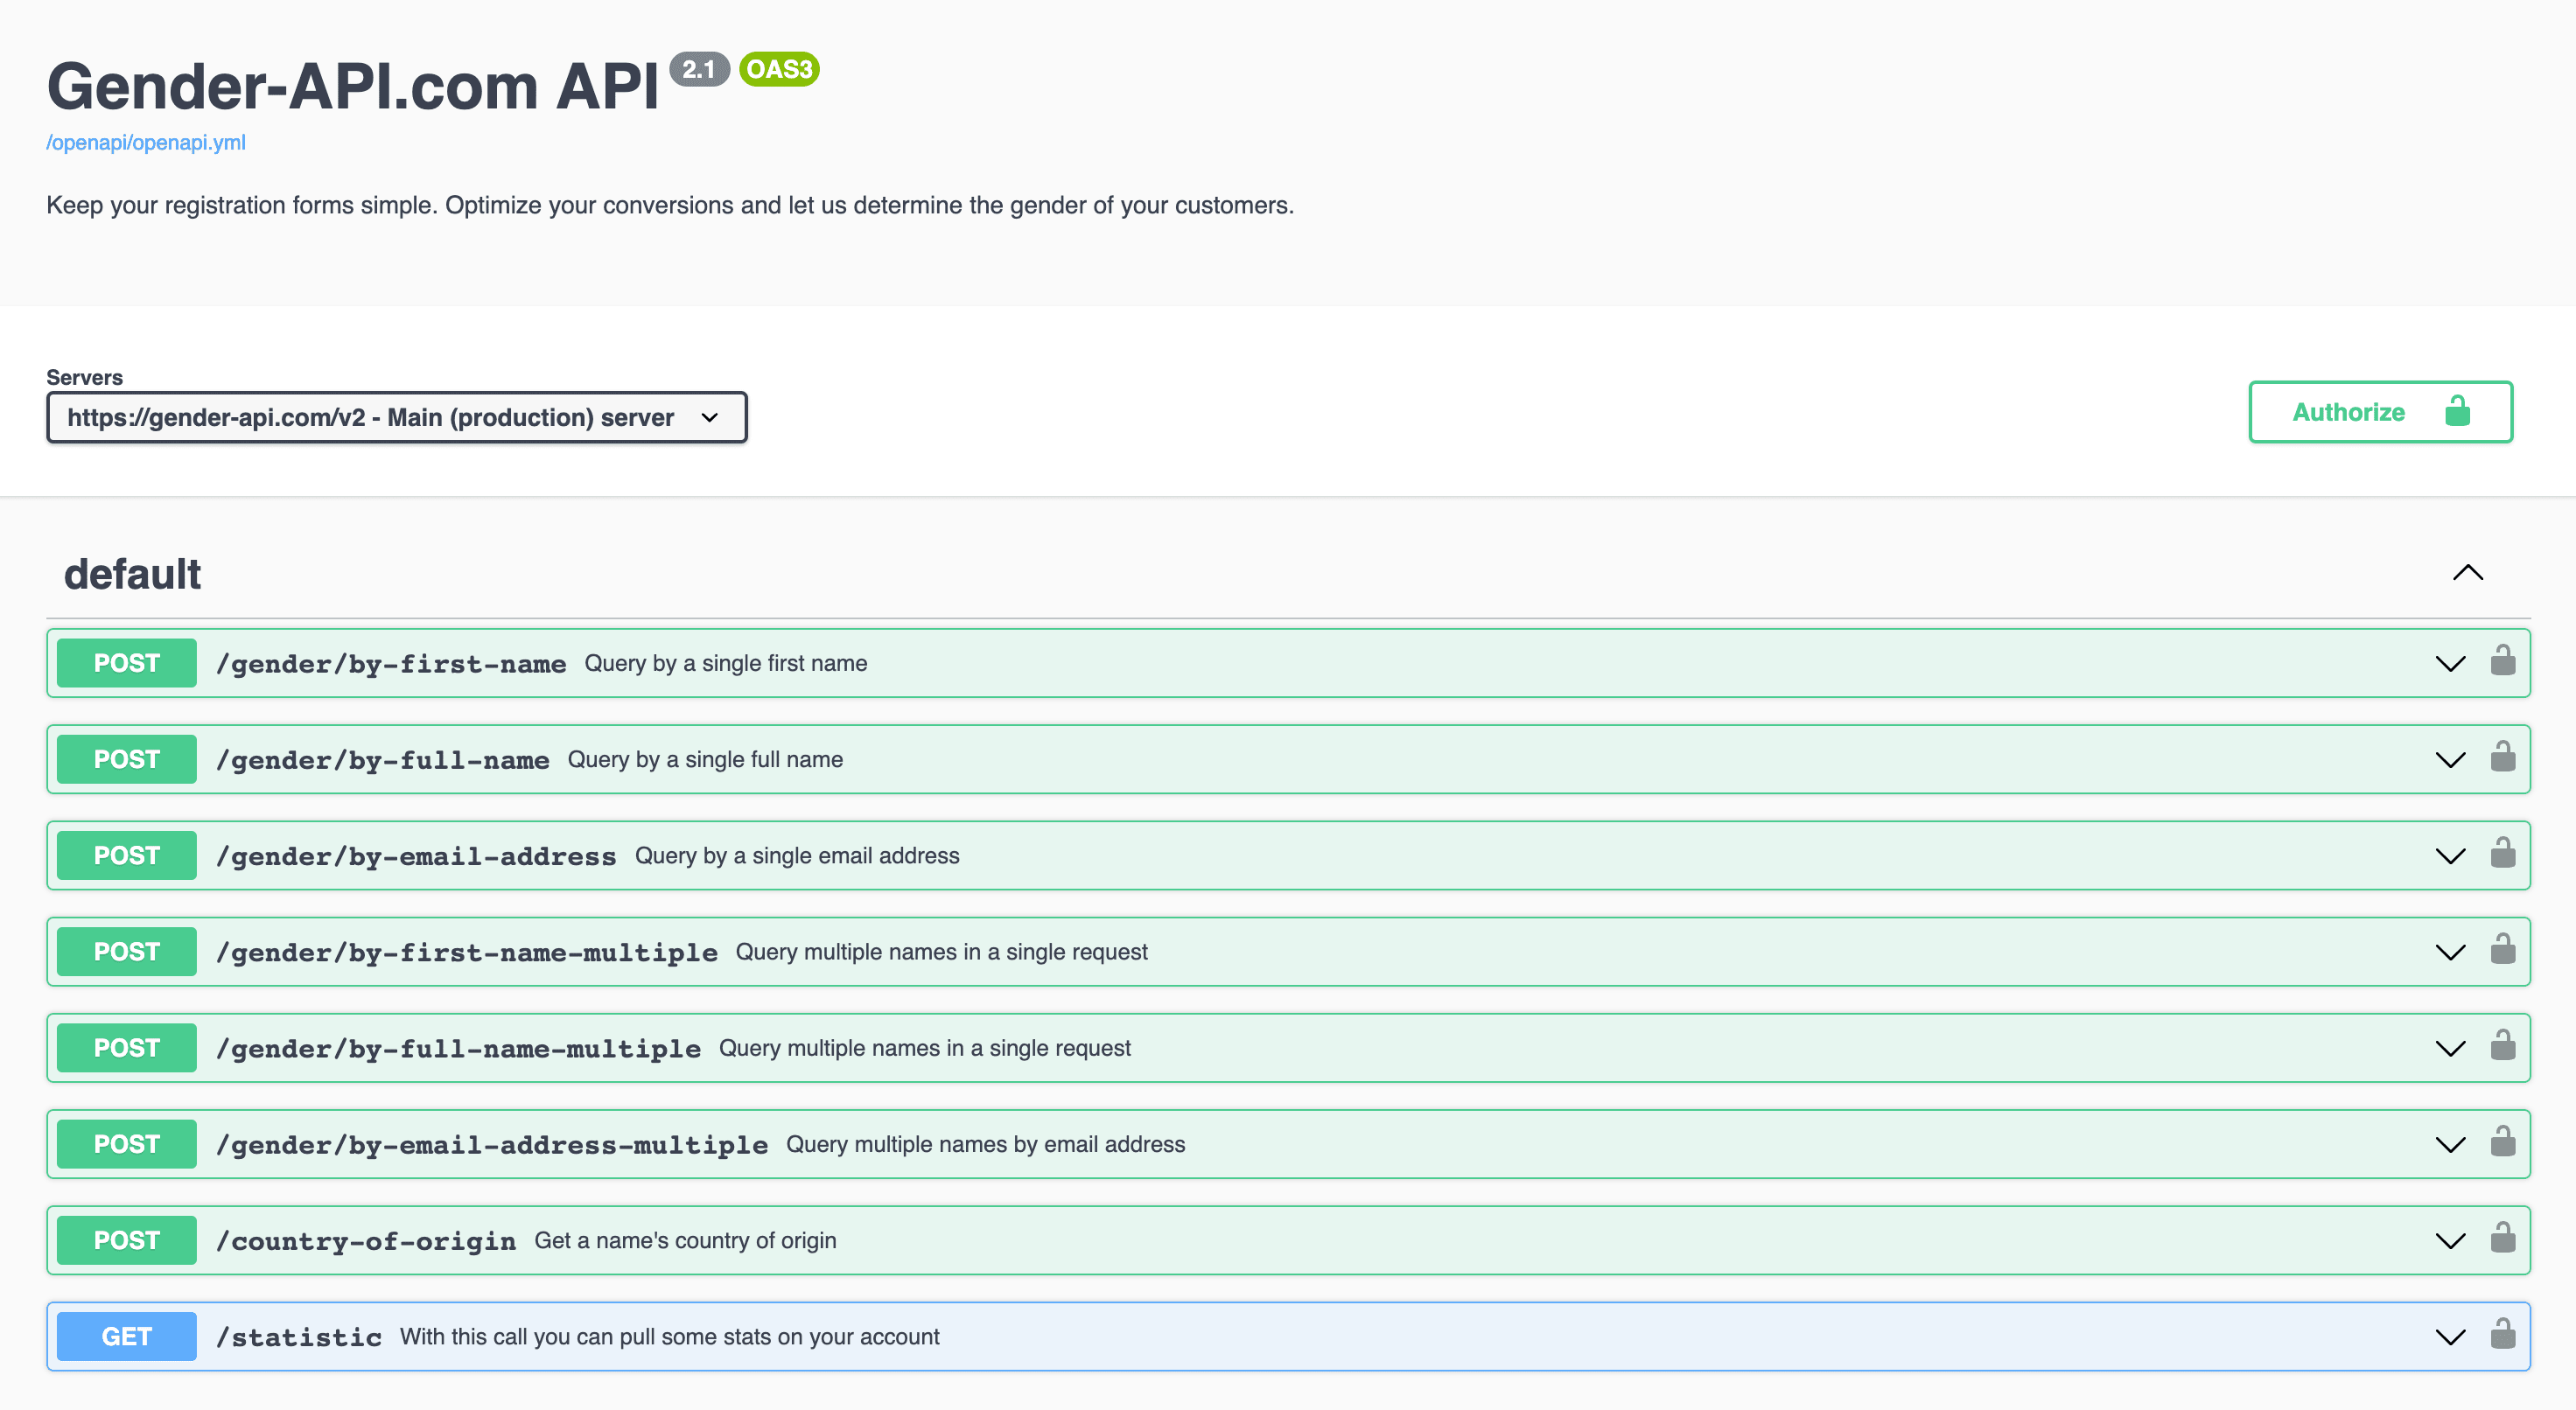Click the POST icon for /gender/by-full-name-multiple
The image size is (2576, 1410).
[x=127, y=1047]
